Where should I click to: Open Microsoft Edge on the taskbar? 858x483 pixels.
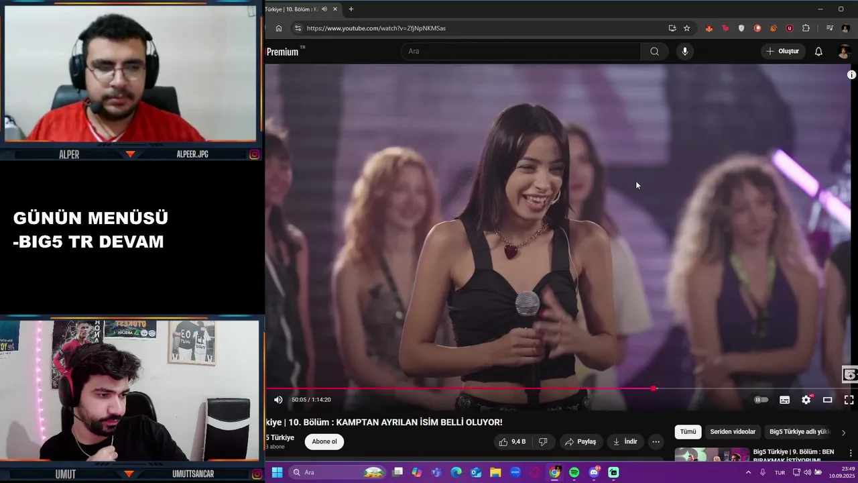click(x=456, y=472)
